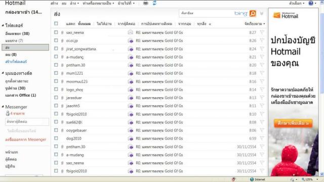Image resolution: width=324 pixels, height=182 pixels.
Task: Click the refresh arrows icon in toolbar
Action: [x=154, y=3]
